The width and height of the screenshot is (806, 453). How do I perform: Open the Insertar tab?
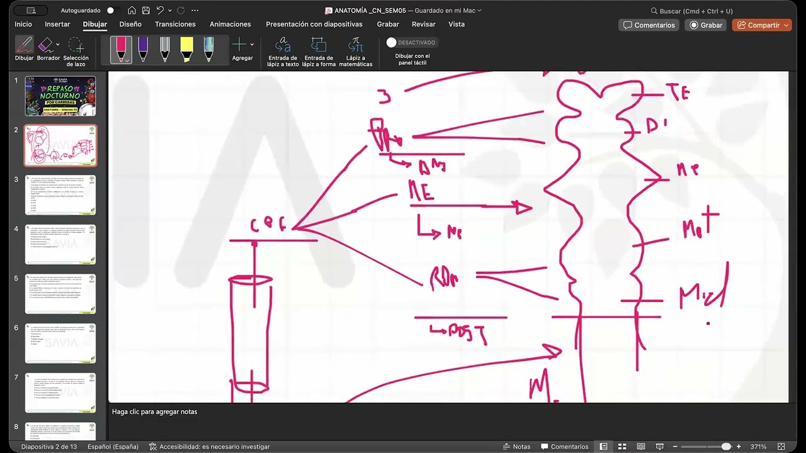[x=57, y=24]
